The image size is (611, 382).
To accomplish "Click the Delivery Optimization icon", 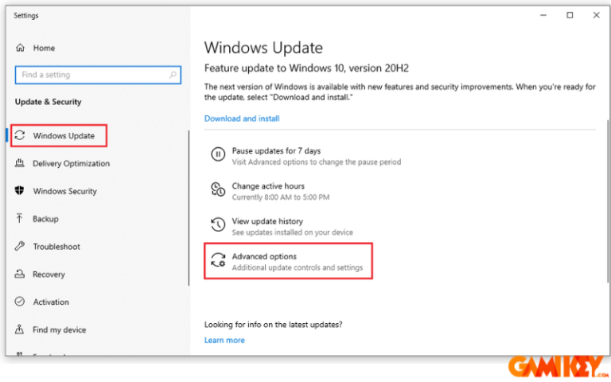I will coord(19,163).
